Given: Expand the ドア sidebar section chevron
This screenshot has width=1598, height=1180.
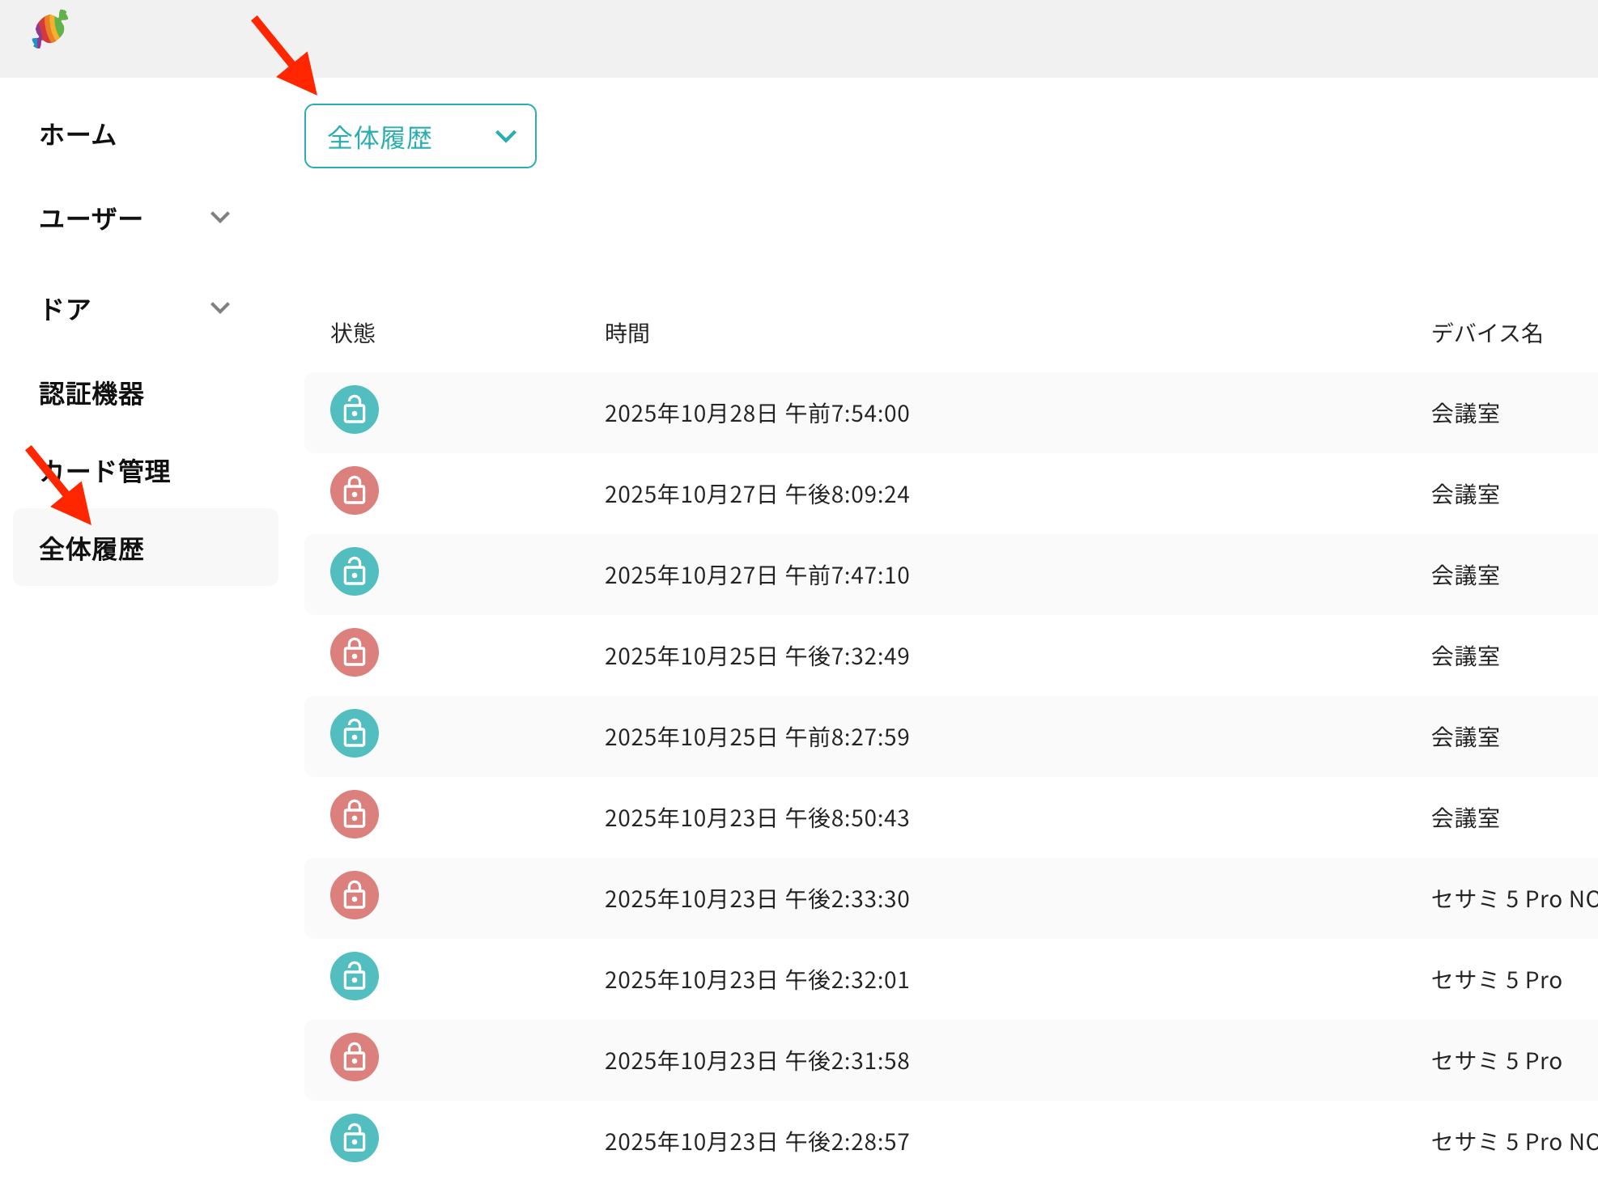Looking at the screenshot, I should (220, 308).
